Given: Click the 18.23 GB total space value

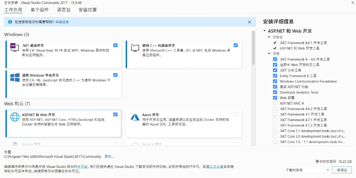Looking at the screenshot, I should pos(345,162).
